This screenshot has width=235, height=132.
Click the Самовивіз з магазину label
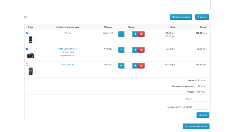(x=183, y=86)
